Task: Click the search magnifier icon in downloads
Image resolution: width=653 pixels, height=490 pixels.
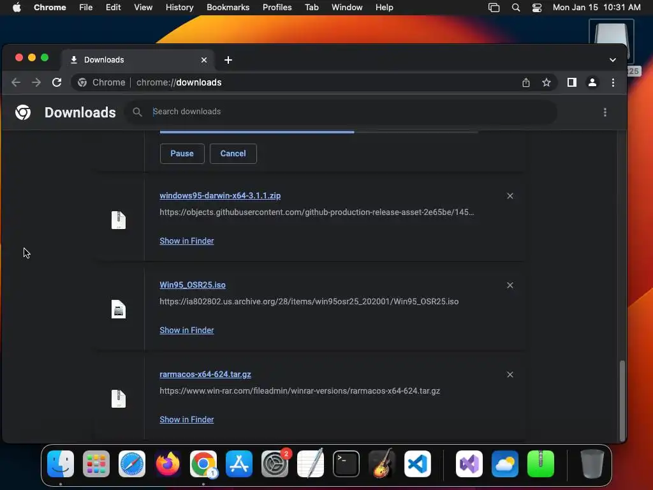Action: pos(137,112)
